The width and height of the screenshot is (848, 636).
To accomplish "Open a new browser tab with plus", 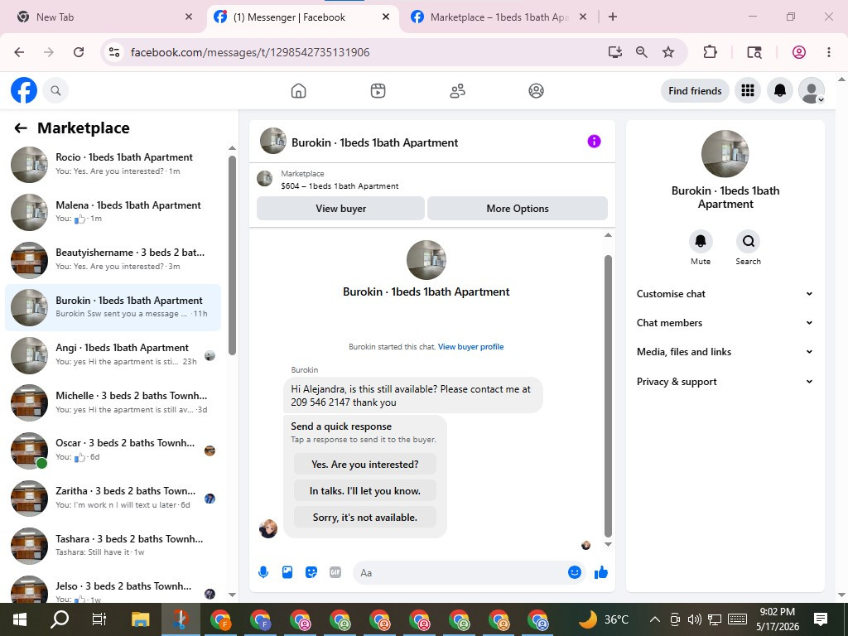I will click(613, 17).
